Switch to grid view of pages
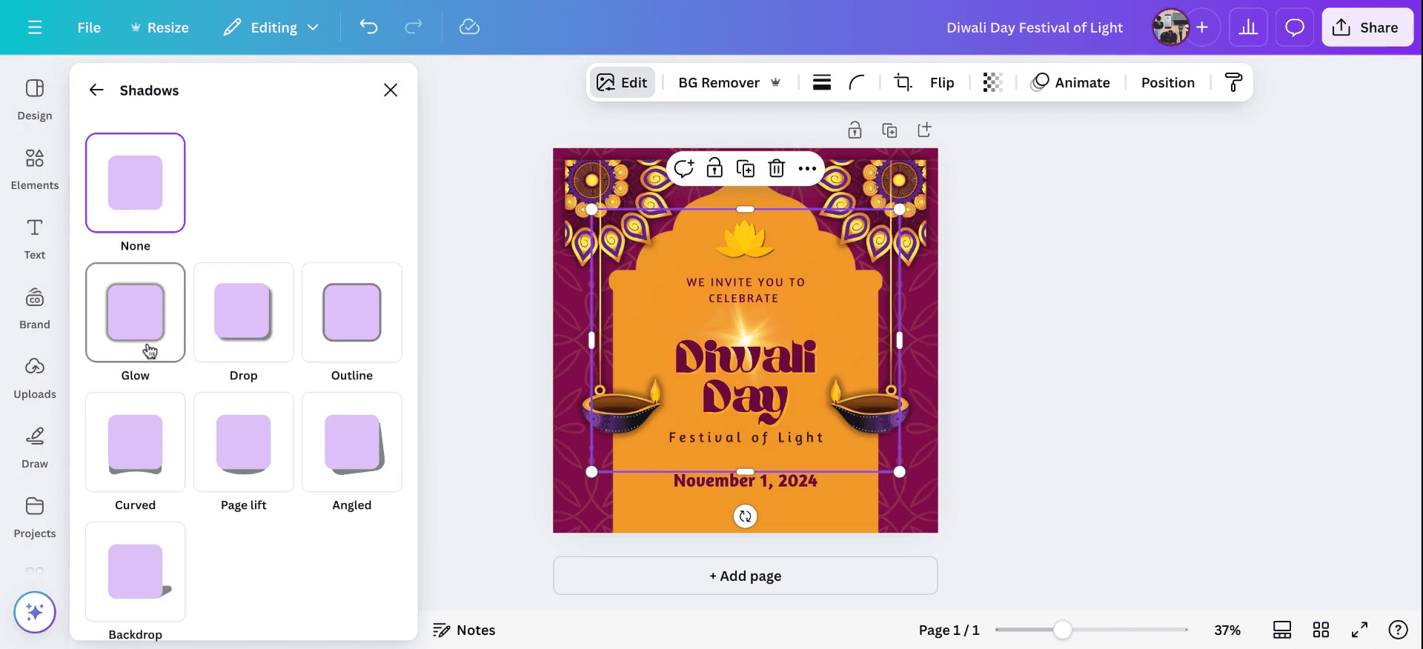 (x=1321, y=630)
